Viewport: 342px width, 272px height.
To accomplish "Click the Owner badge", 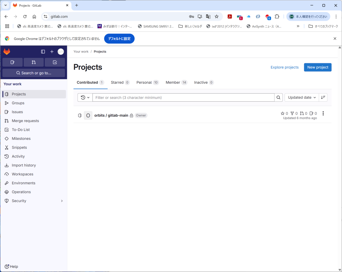I will [141, 115].
